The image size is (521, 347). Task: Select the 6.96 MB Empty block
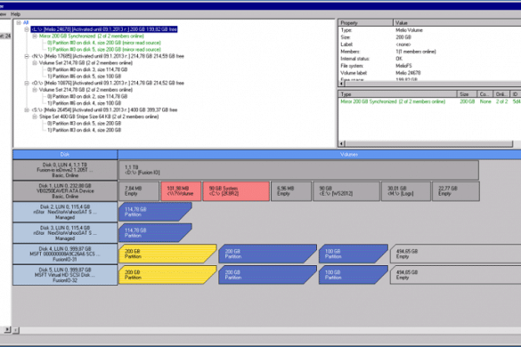coord(291,191)
